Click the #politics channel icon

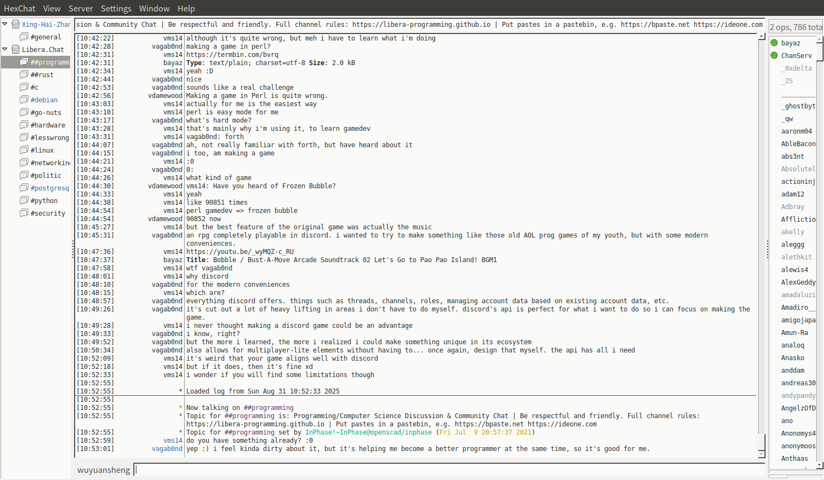pyautogui.click(x=24, y=175)
